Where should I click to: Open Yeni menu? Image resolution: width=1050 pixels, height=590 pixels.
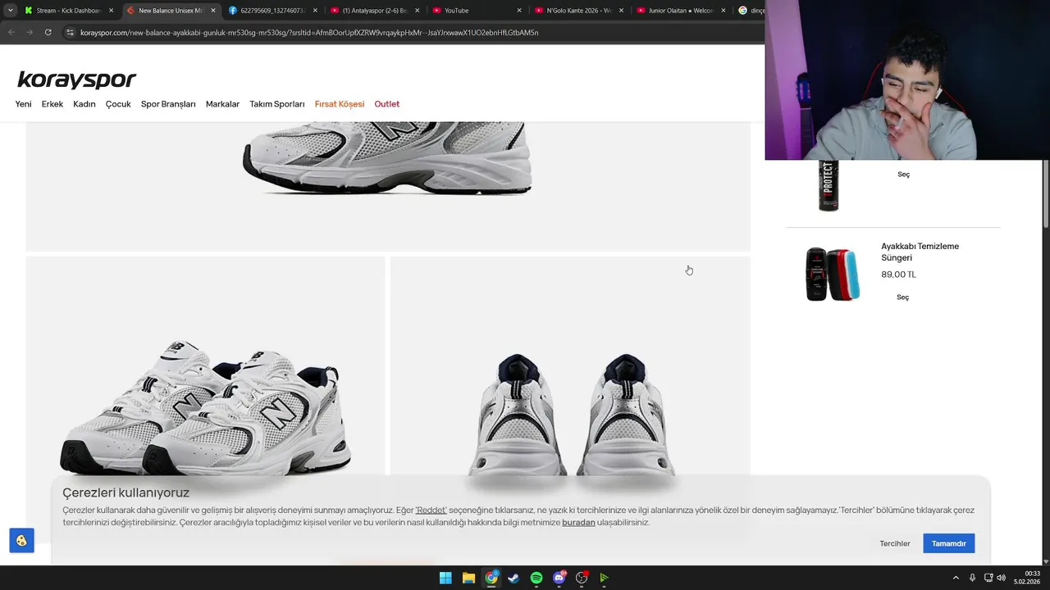[x=23, y=104]
